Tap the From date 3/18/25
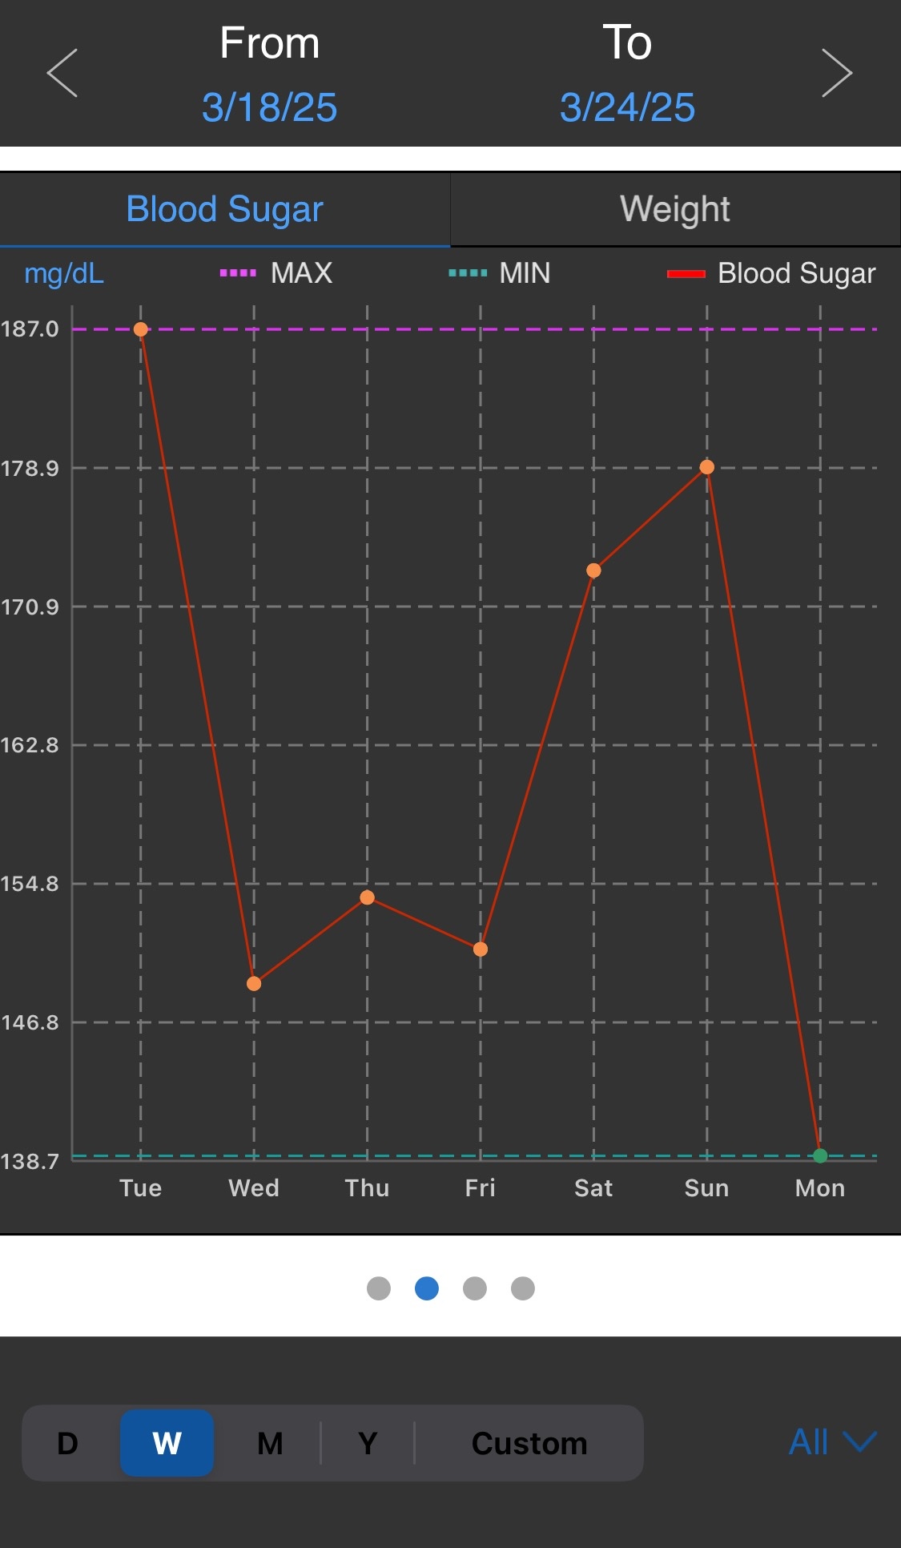The height and width of the screenshot is (1548, 901). click(x=269, y=107)
